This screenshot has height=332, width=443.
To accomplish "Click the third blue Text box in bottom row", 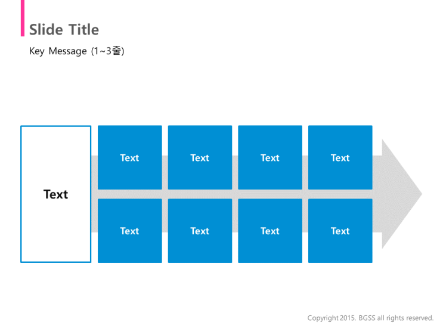I will pos(270,231).
